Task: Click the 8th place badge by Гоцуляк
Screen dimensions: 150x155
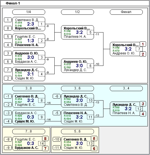Action: pyautogui.click(x=45, y=139)
